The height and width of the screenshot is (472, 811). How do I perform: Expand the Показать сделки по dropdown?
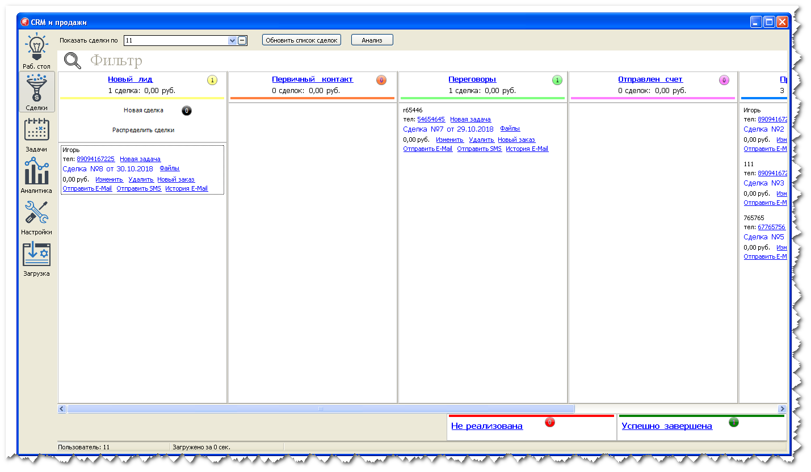tap(232, 40)
